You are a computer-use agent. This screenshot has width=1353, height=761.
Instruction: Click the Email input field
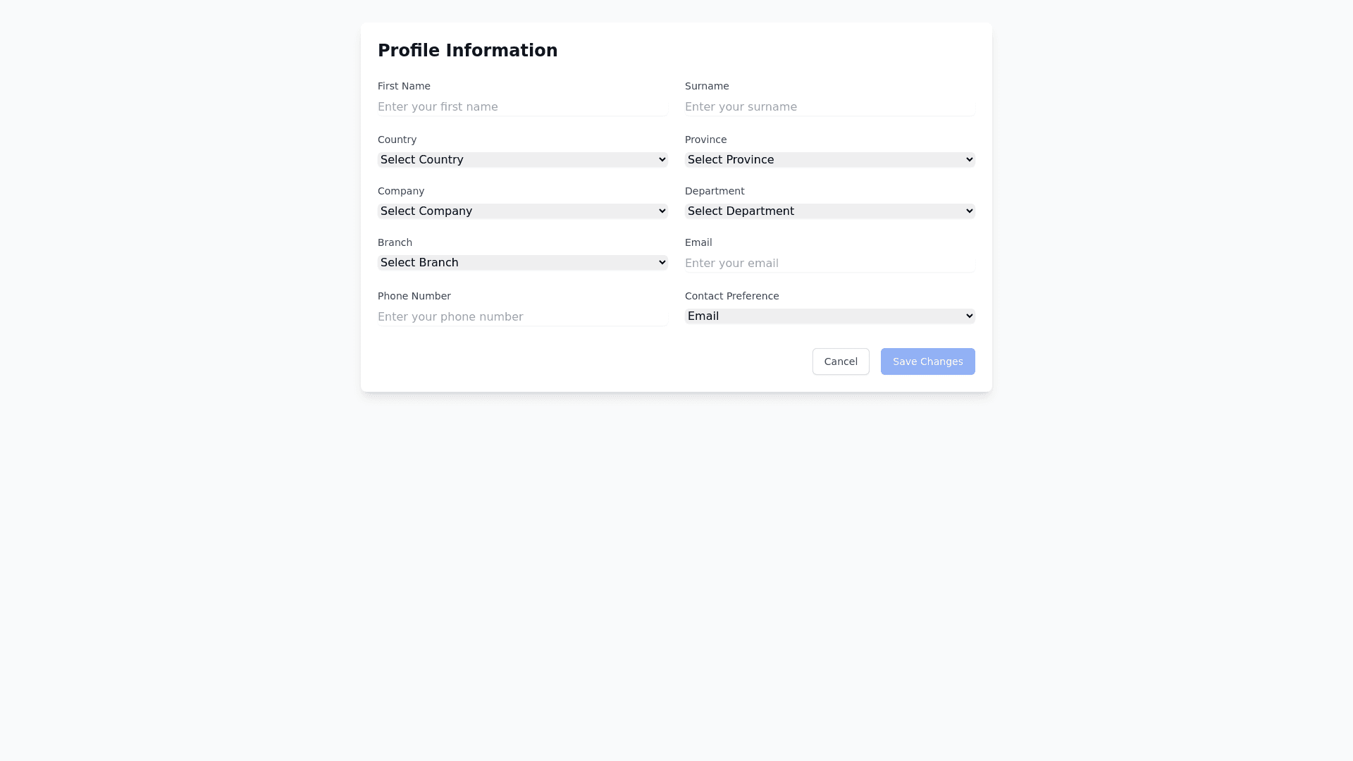pos(829,264)
